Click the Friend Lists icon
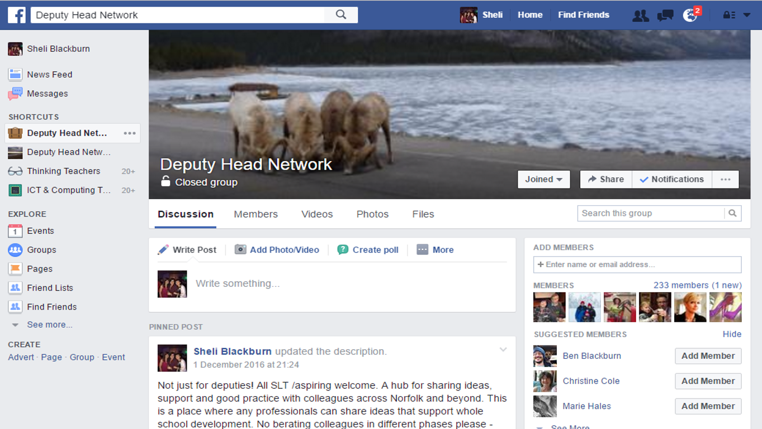The height and width of the screenshot is (429, 762). (x=15, y=288)
